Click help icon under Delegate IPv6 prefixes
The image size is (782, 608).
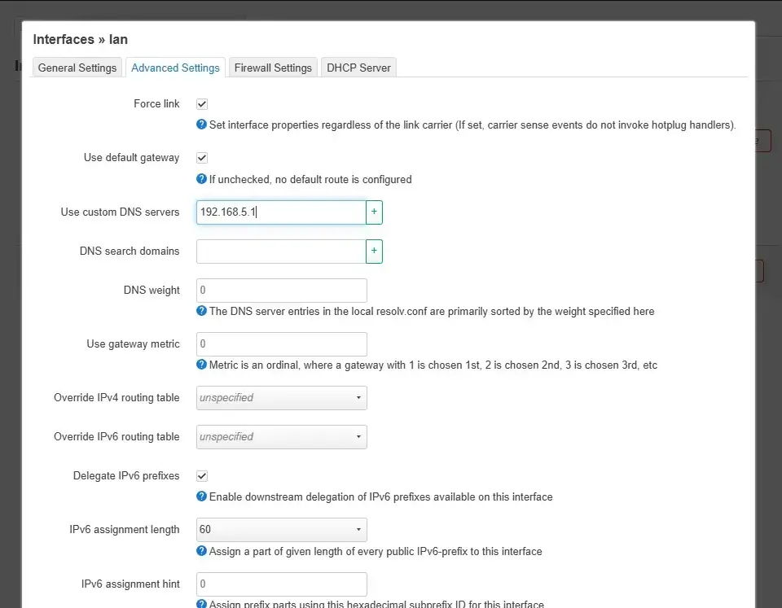(201, 496)
